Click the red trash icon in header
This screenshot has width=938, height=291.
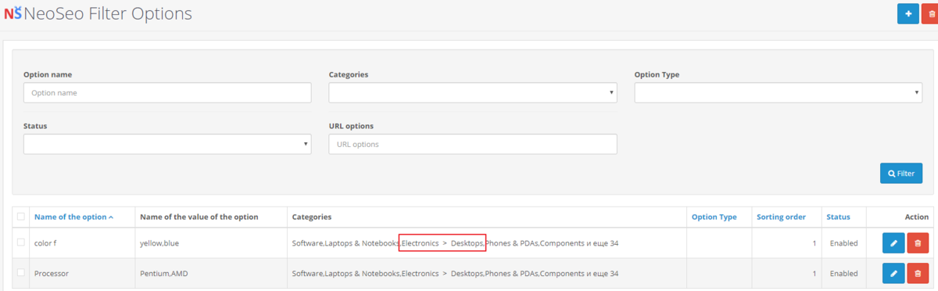point(930,13)
